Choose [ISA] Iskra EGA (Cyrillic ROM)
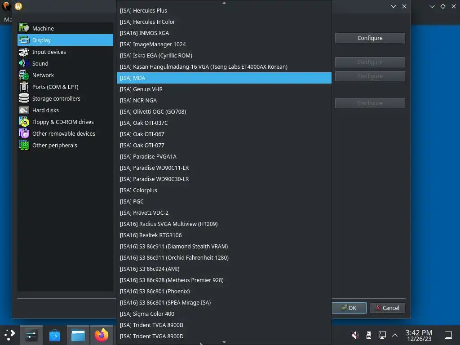The image size is (460, 345). click(224, 55)
